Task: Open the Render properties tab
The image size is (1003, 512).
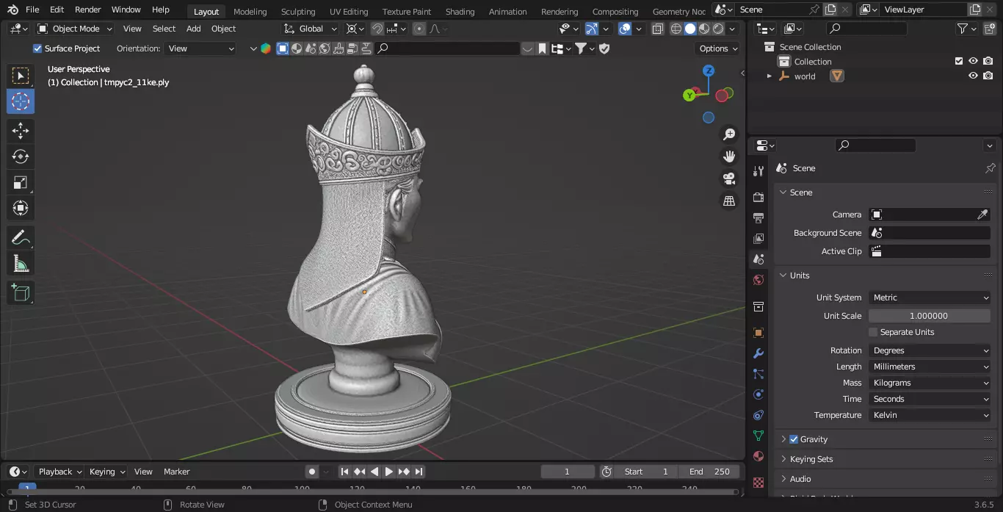Action: tap(758, 198)
